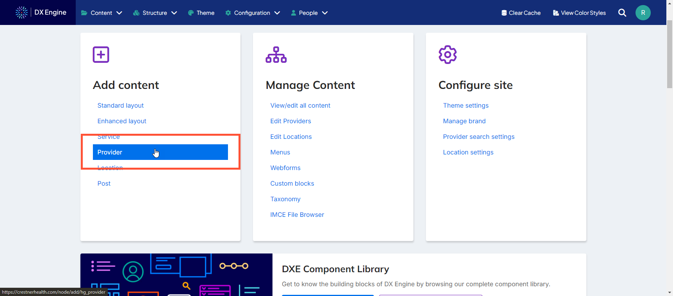This screenshot has width=673, height=296.
Task: Click the DX Engine logo
Action: click(x=41, y=12)
